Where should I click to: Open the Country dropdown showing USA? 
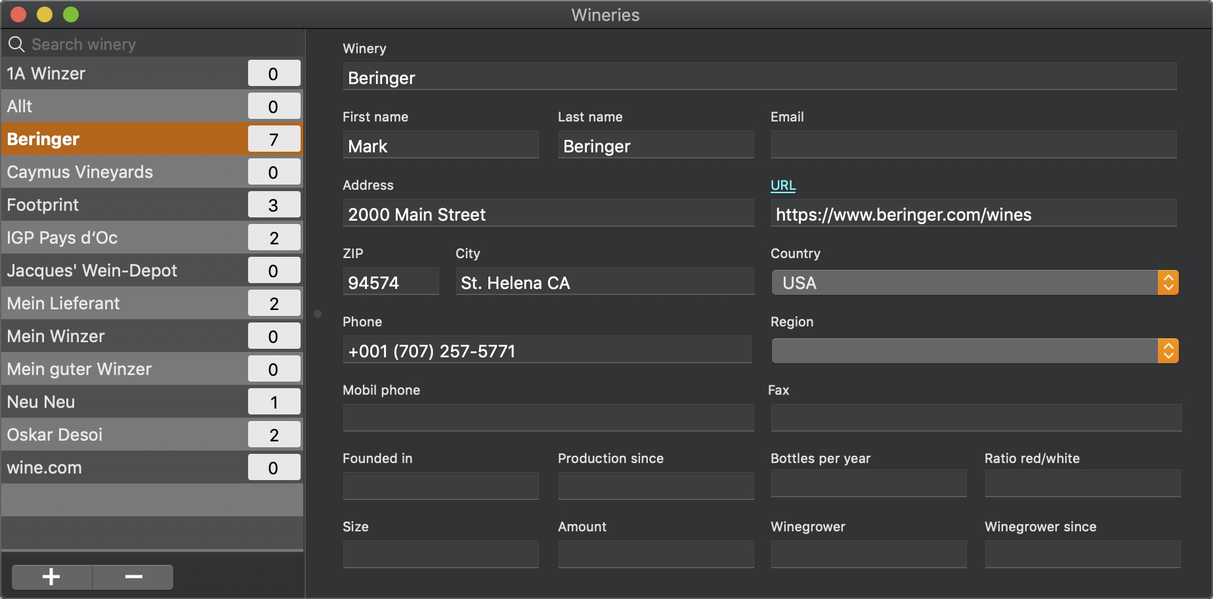975,282
